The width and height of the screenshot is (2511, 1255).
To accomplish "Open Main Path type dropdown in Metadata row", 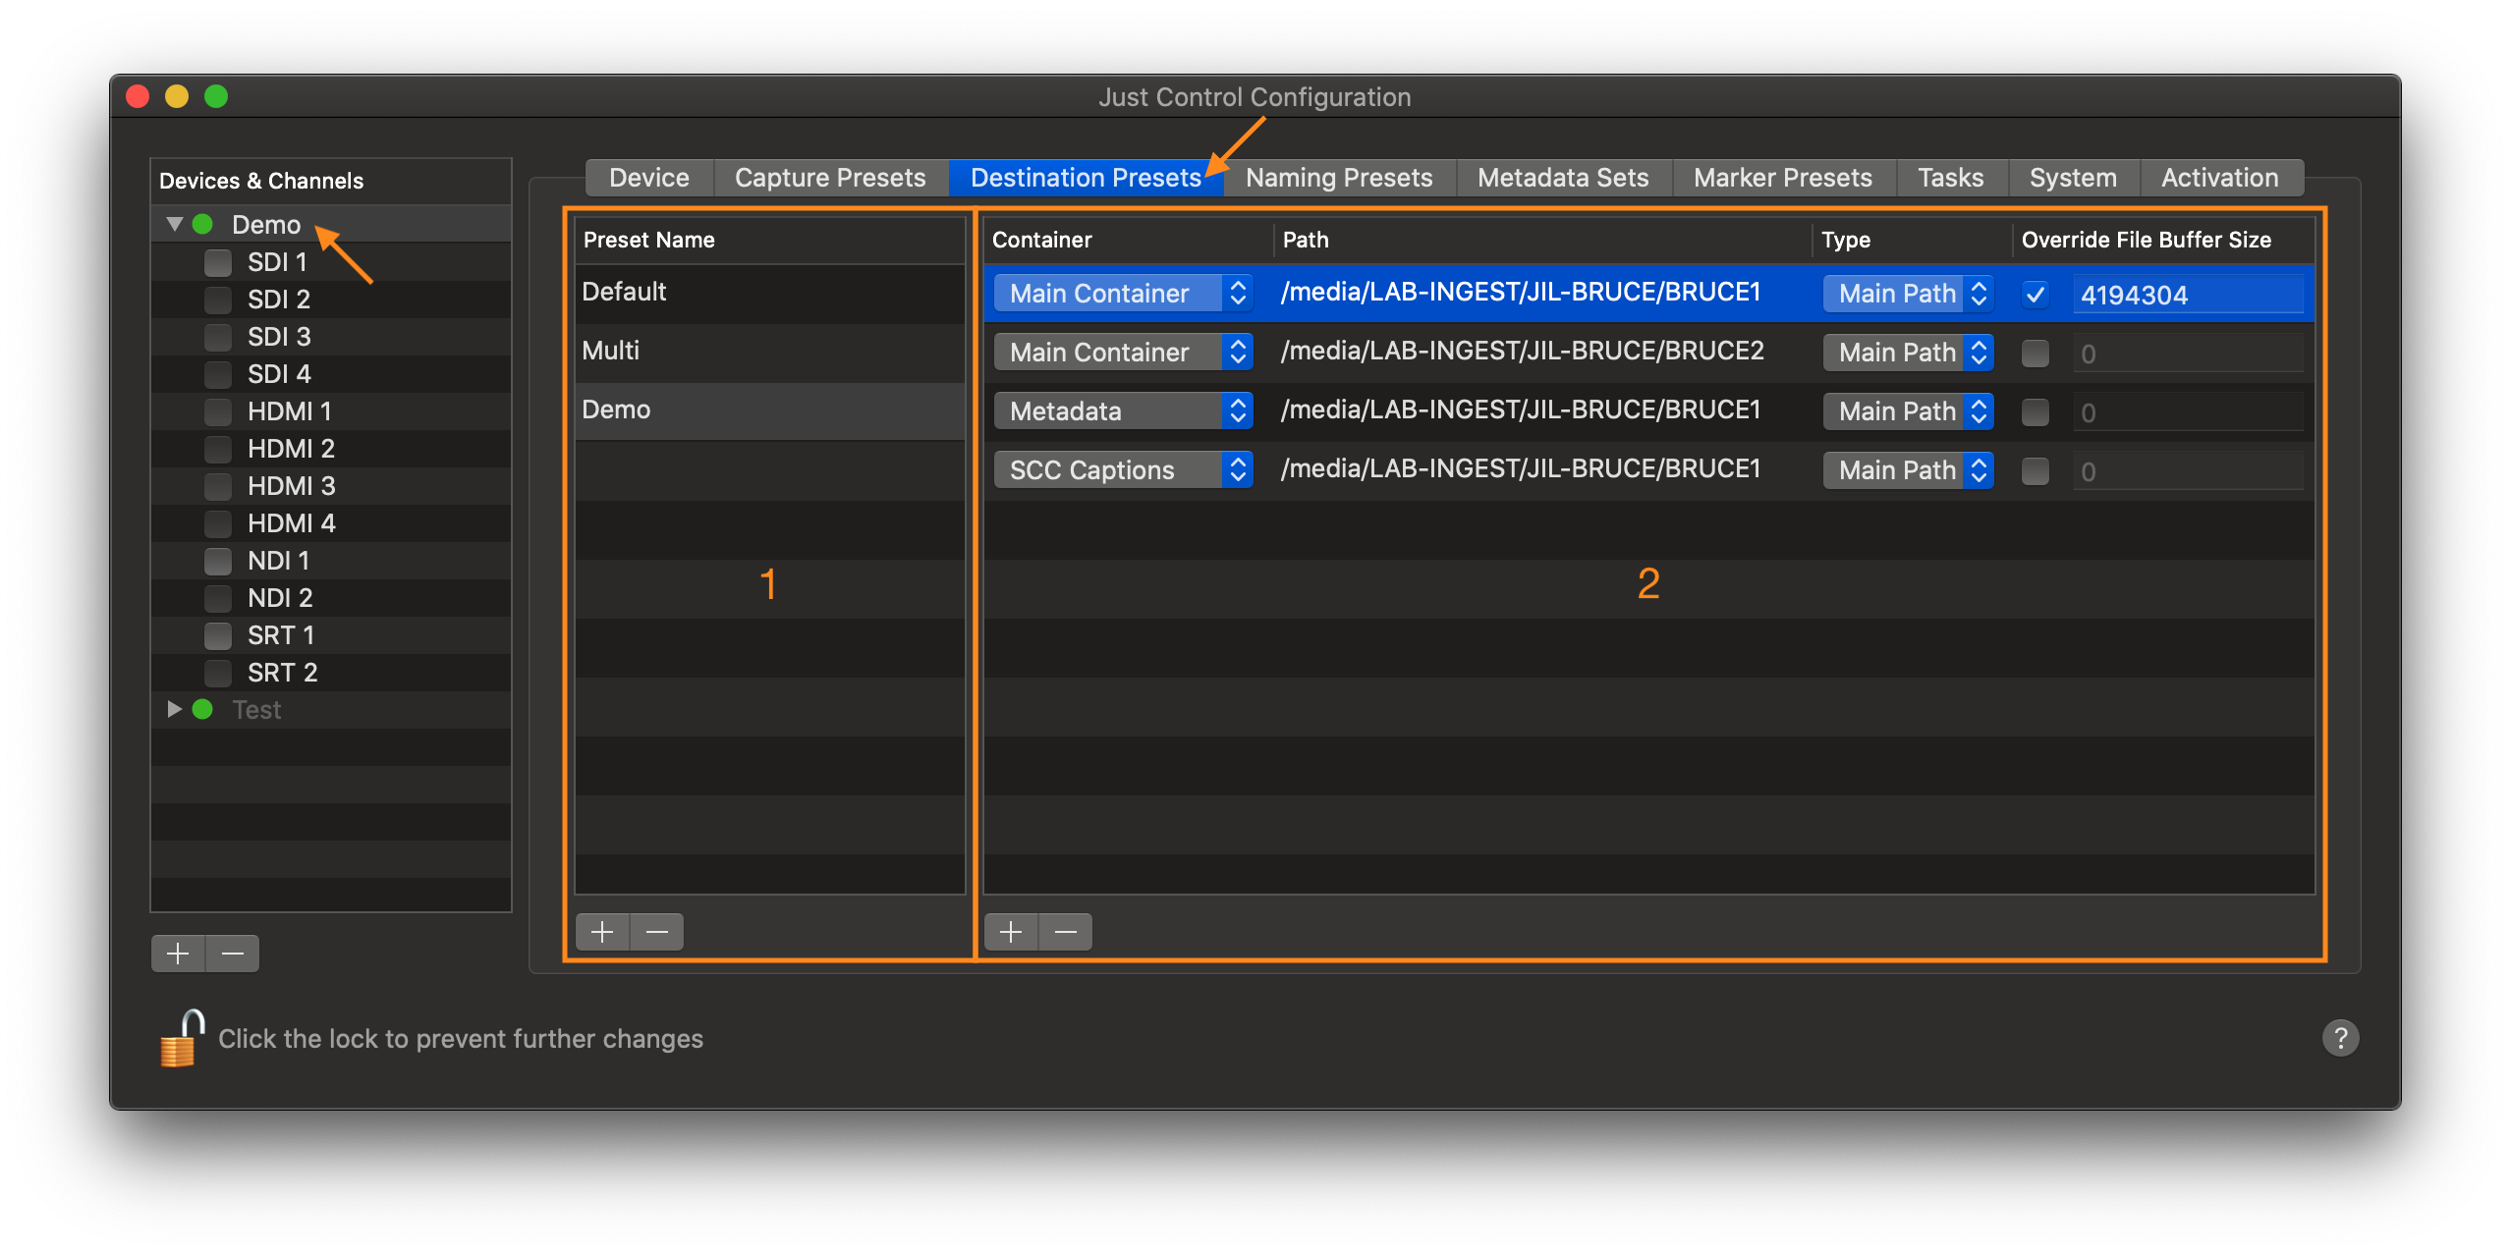I will click(1908, 410).
